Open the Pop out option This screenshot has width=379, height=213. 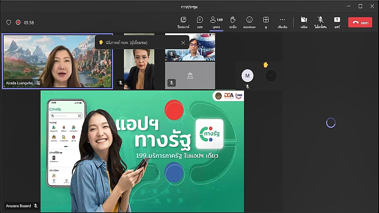pyautogui.click(x=183, y=22)
